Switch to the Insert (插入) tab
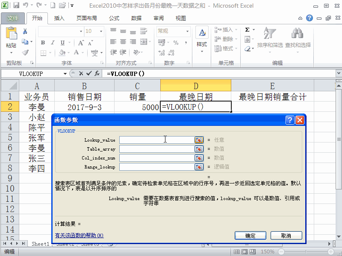 pyautogui.click(x=59, y=18)
